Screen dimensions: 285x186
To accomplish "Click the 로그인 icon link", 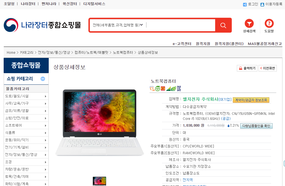I will point(245,5).
